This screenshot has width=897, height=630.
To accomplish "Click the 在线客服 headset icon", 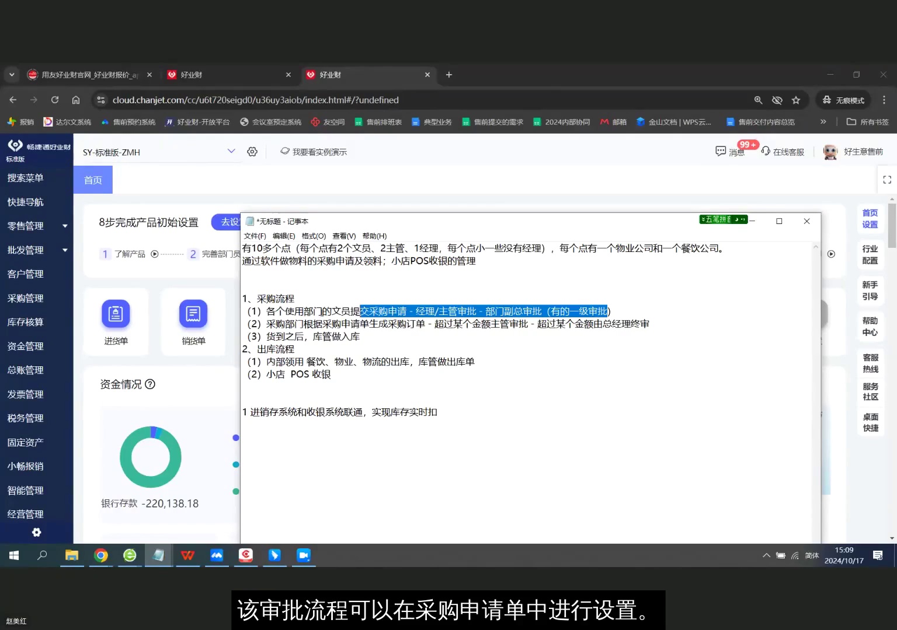I will [x=766, y=150].
